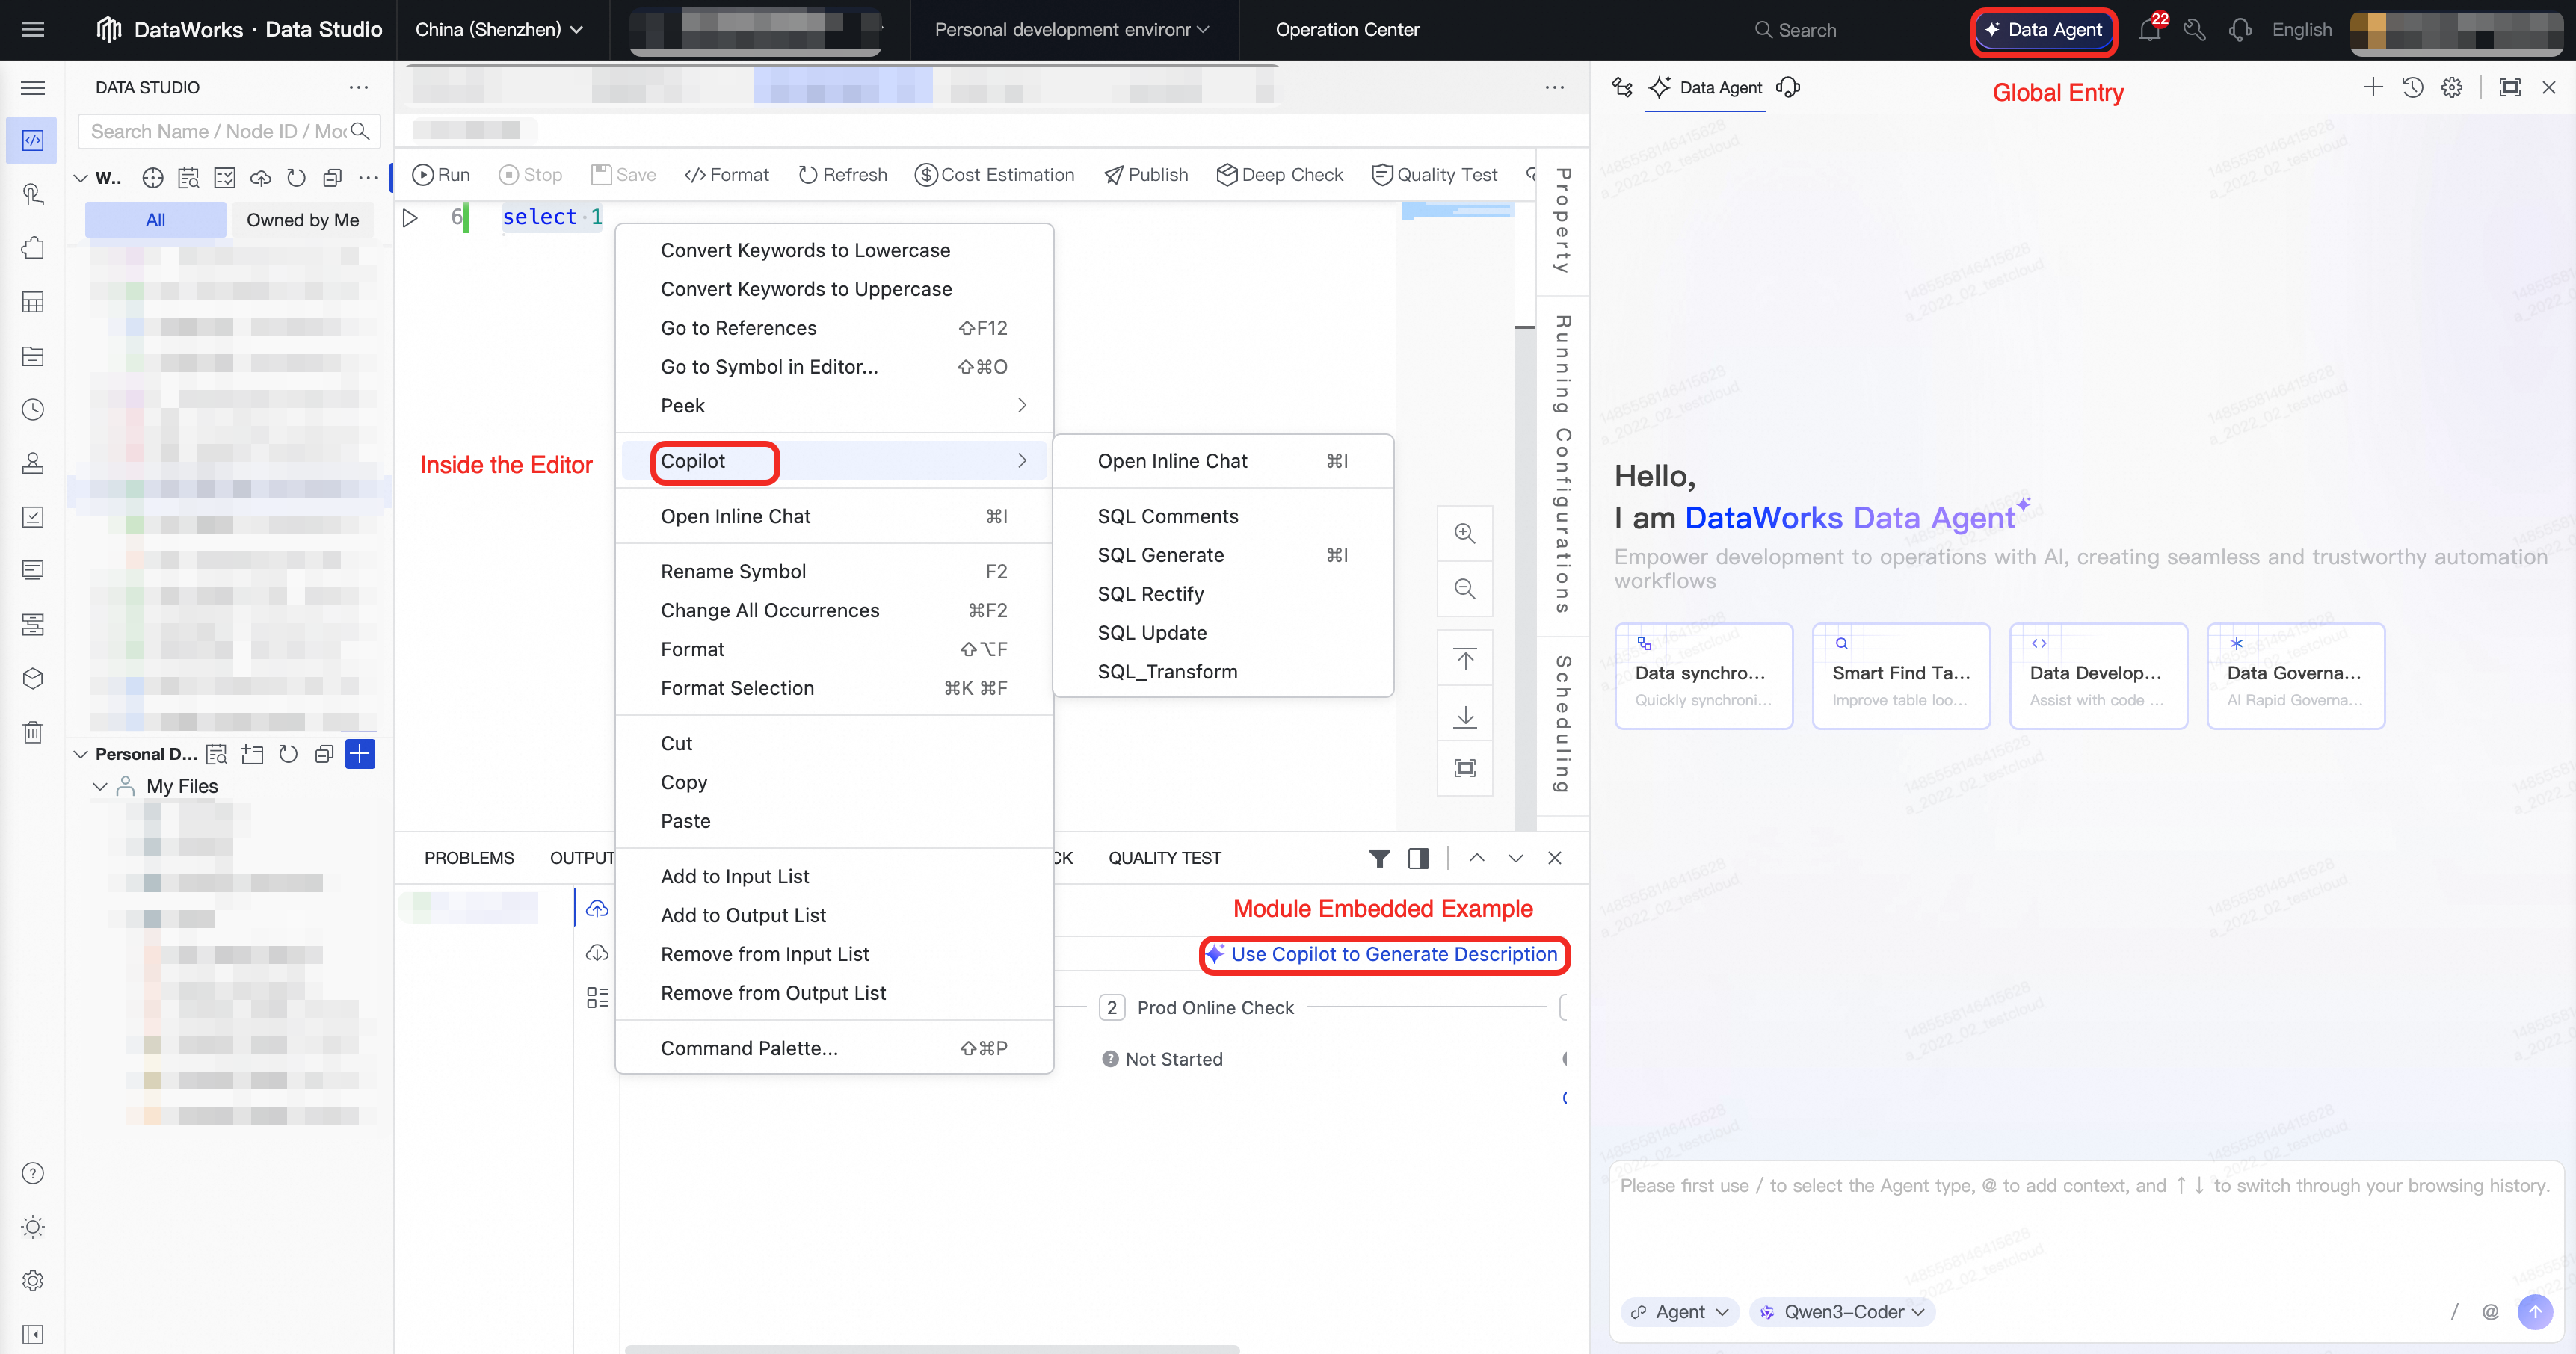Zoom in using the magnifier plus icon
The width and height of the screenshot is (2576, 1354).
[x=1465, y=533]
